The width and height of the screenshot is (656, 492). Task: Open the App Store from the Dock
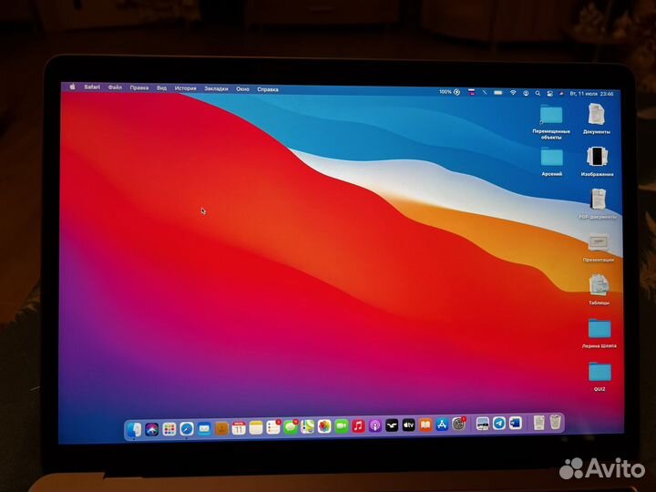point(442,425)
